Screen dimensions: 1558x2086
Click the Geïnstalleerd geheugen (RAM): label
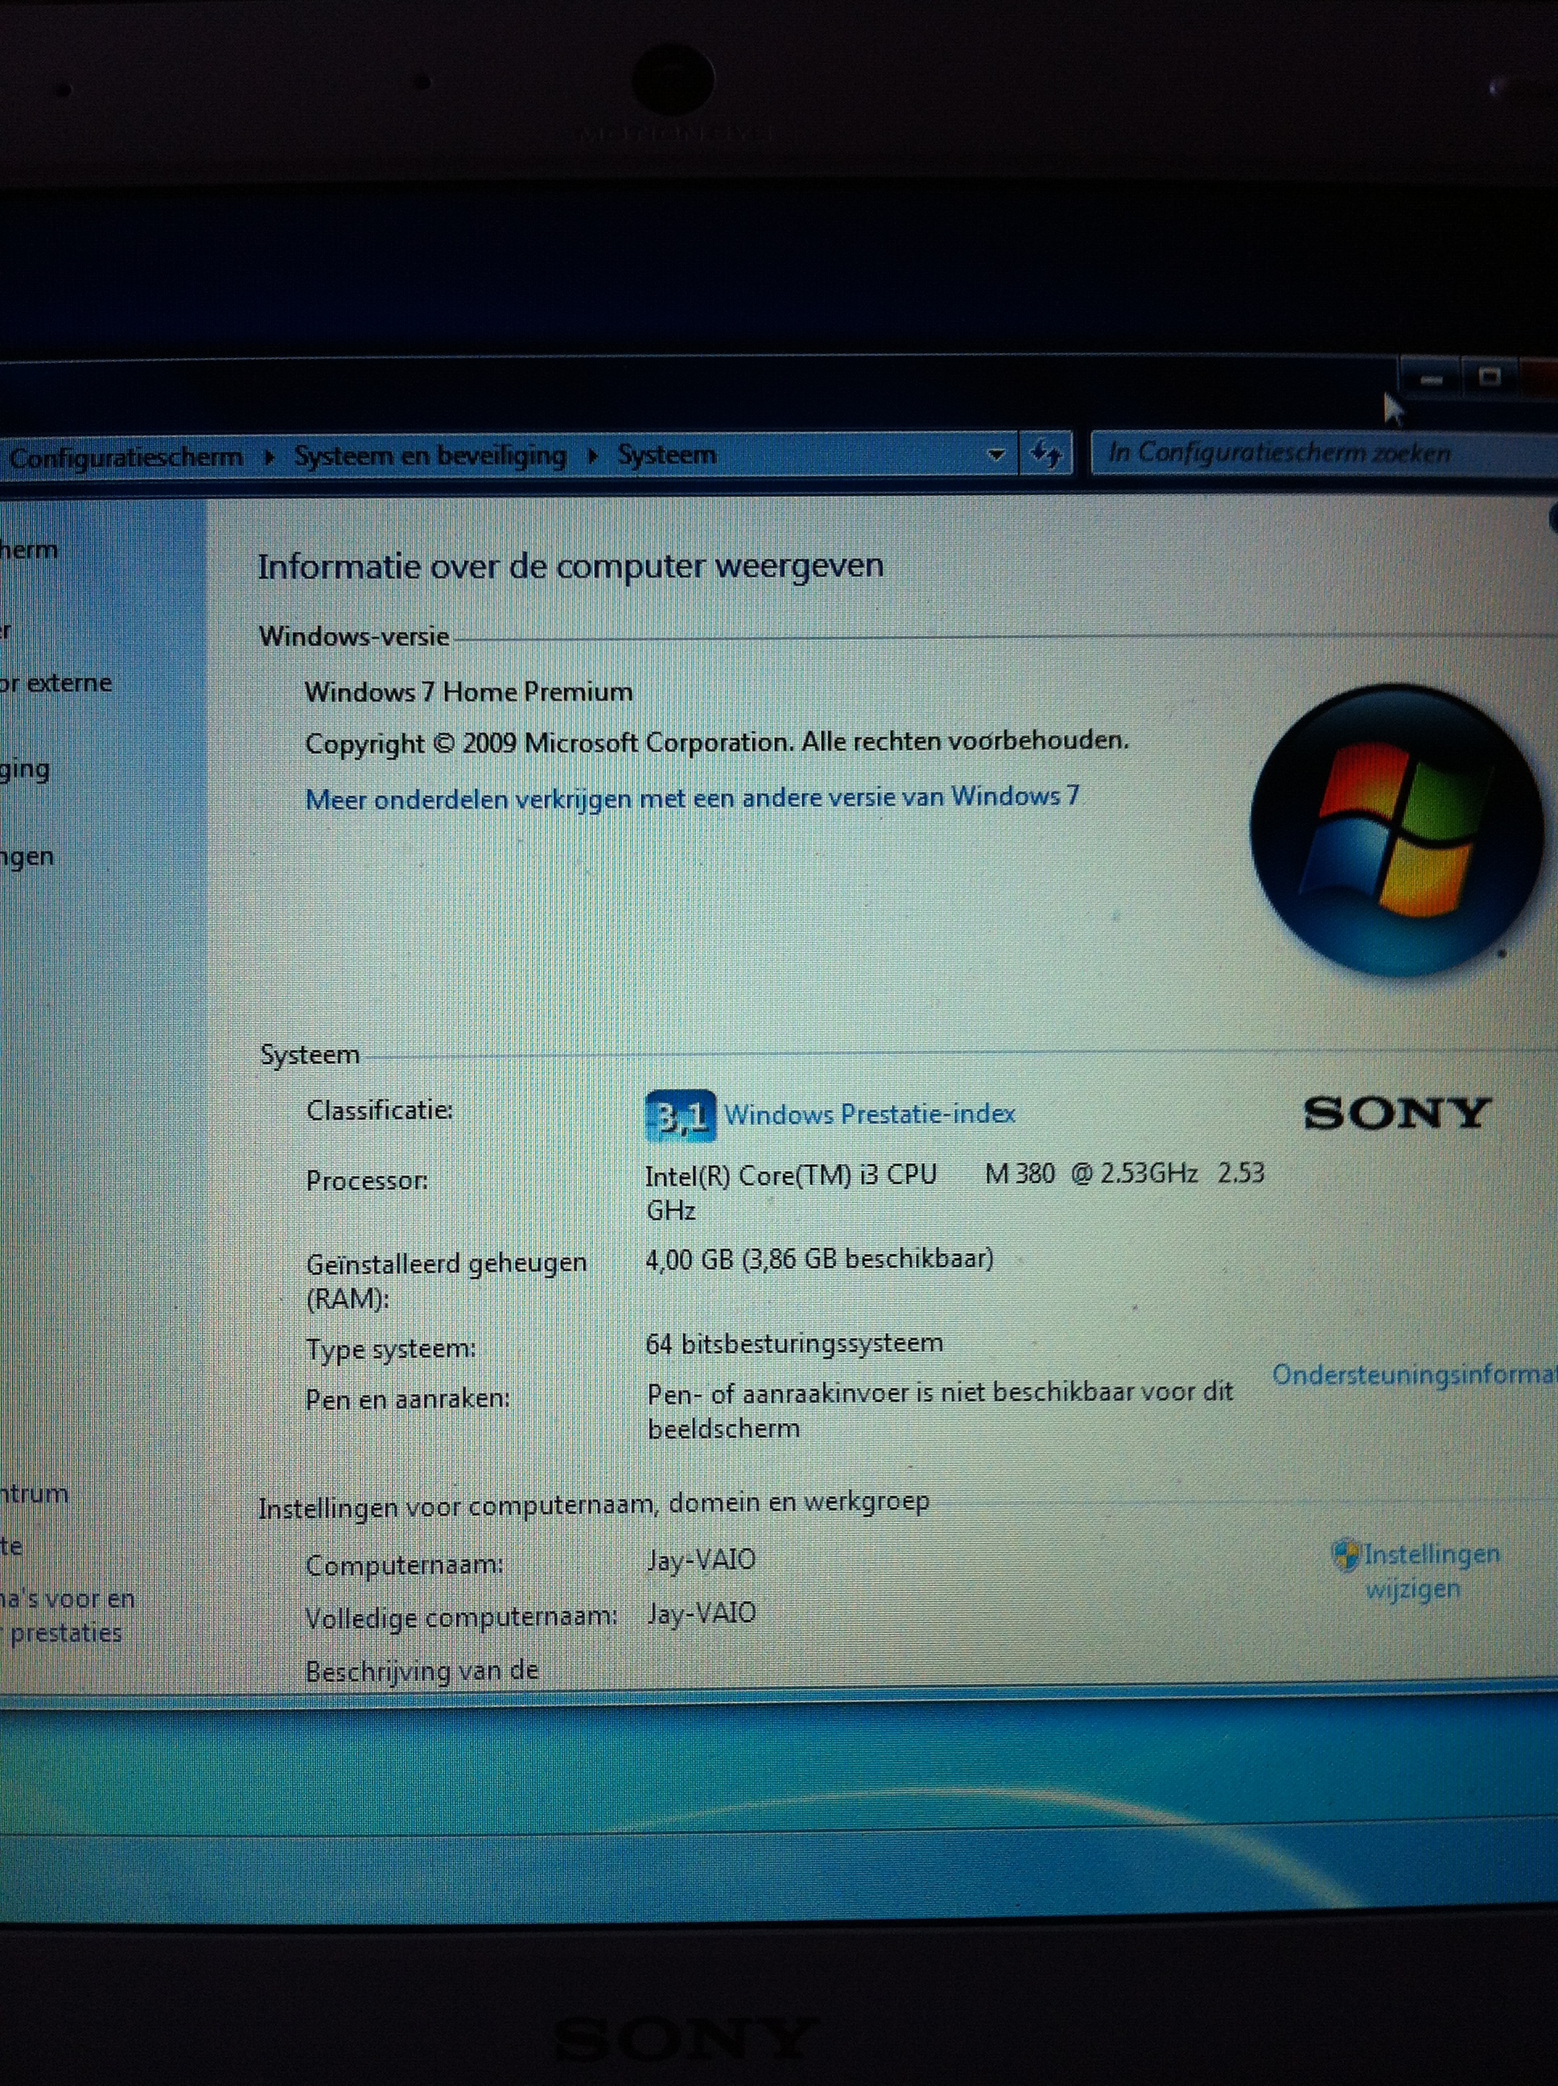point(446,1280)
